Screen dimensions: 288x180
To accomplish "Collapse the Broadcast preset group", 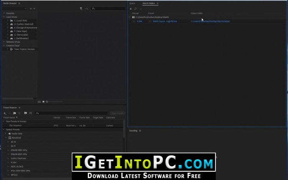I will [x=6, y=137].
